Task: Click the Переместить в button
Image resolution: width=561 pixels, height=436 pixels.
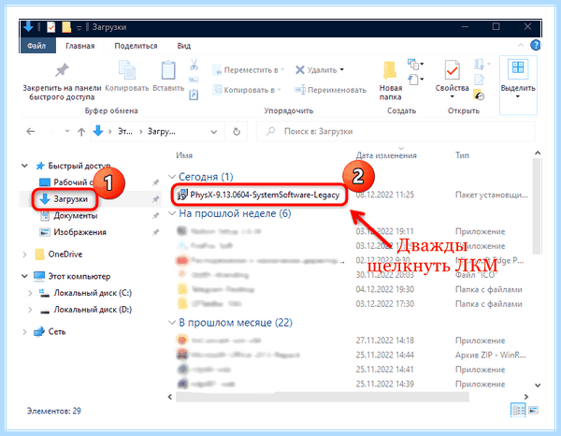Action: 249,70
